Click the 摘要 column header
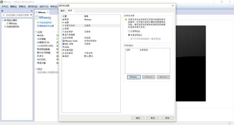The image size is (234, 125). [x=86, y=16]
